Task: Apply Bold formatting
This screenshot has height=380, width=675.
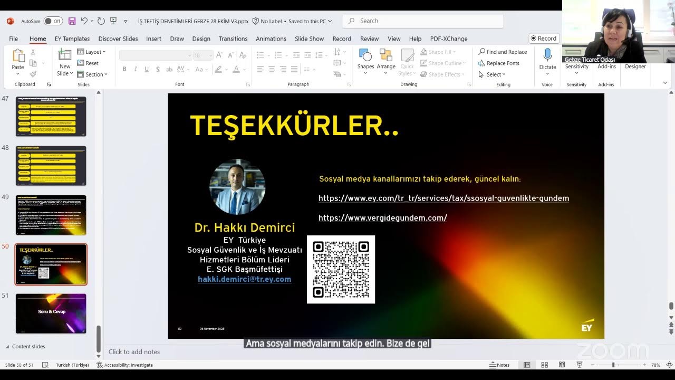Action: pyautogui.click(x=124, y=69)
